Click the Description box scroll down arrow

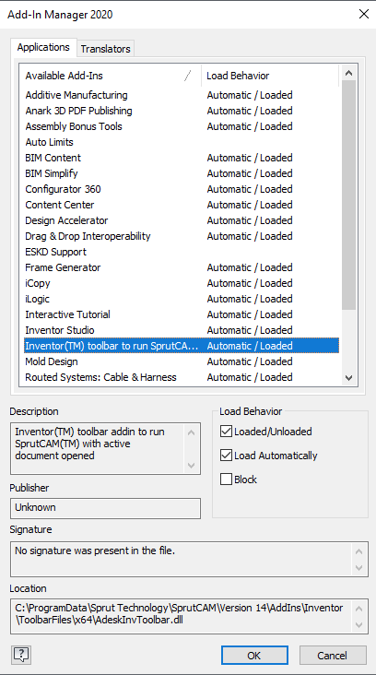(192, 466)
